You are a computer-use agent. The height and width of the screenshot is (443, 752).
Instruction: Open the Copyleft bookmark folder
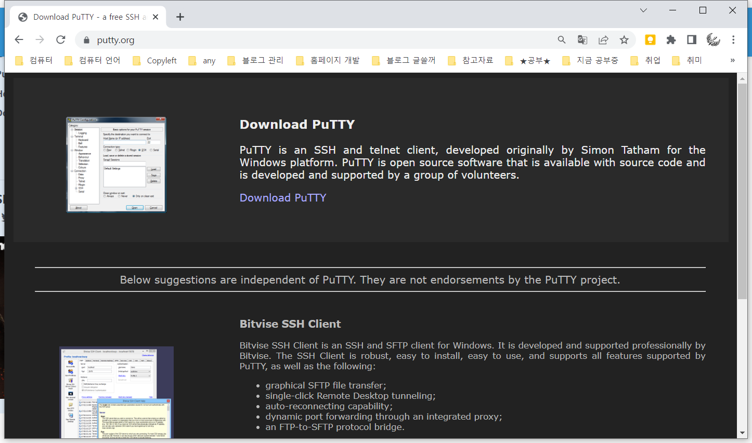pos(155,60)
